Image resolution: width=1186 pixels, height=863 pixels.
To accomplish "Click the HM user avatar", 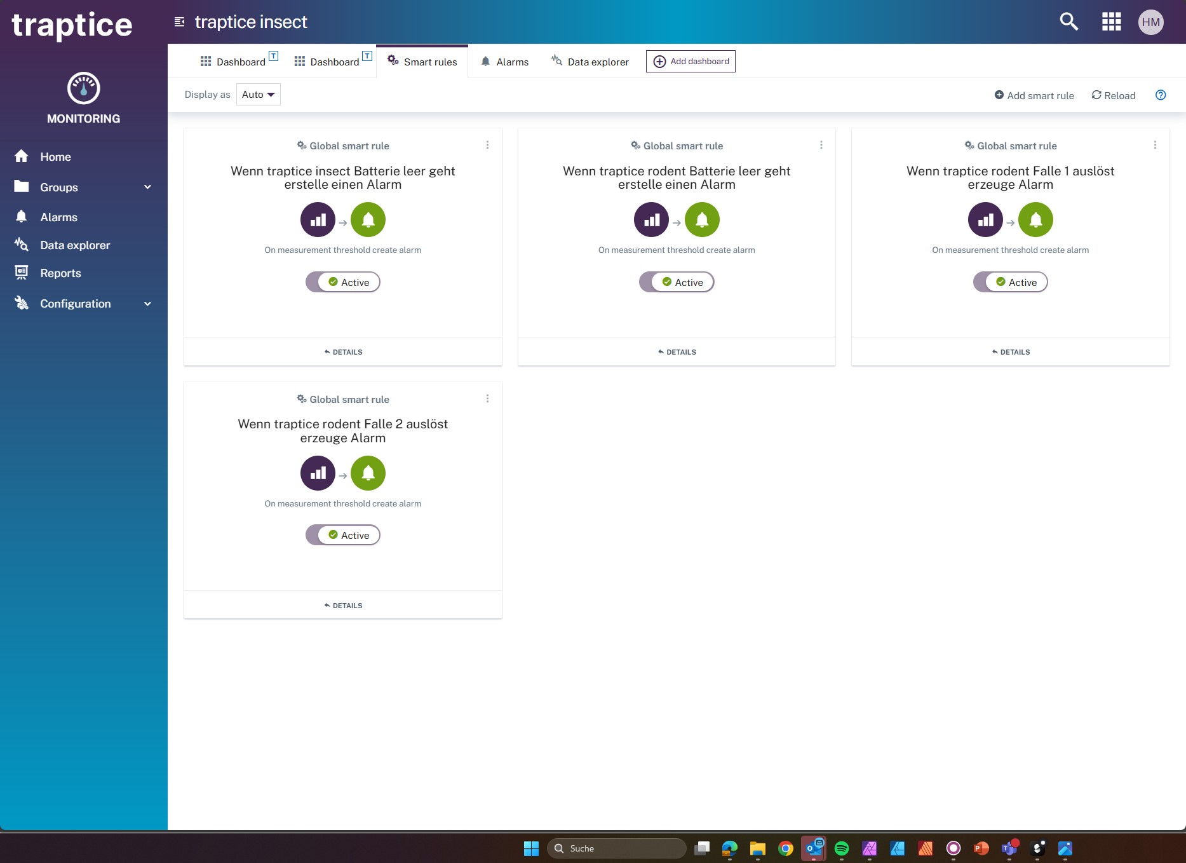I will pyautogui.click(x=1150, y=22).
